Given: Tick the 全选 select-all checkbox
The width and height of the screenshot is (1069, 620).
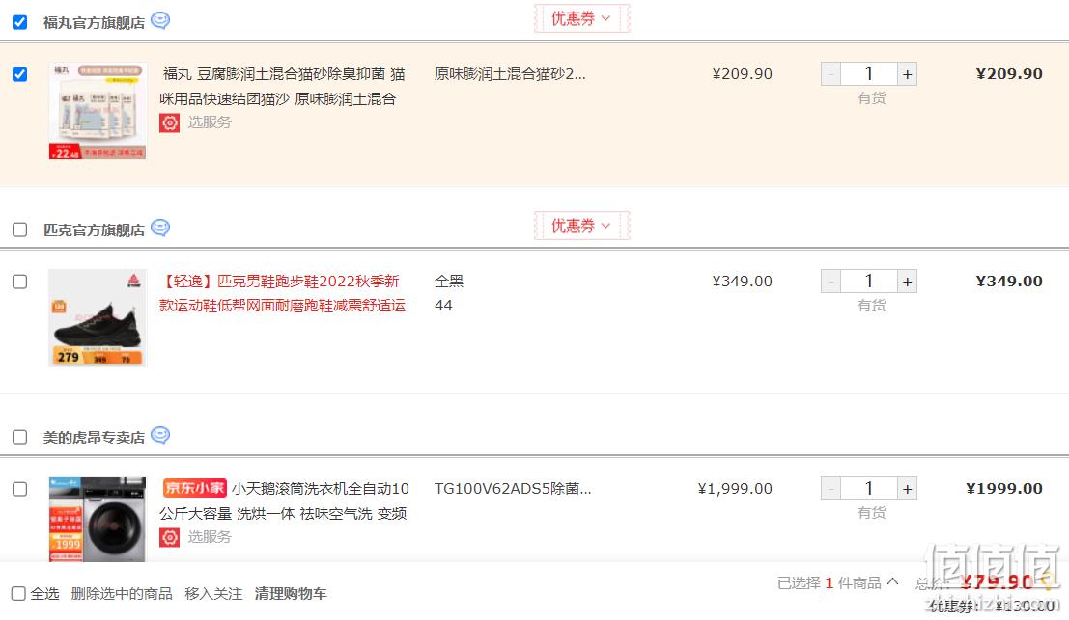Looking at the screenshot, I should pyautogui.click(x=18, y=593).
